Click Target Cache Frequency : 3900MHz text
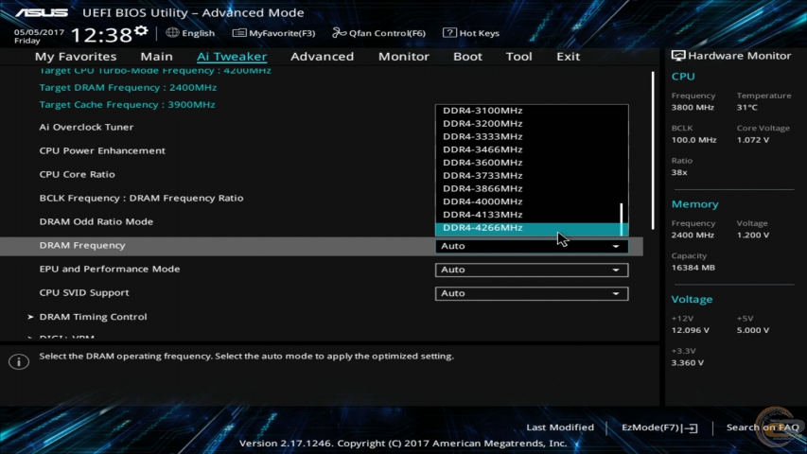Image resolution: width=807 pixels, height=454 pixels. (x=127, y=104)
